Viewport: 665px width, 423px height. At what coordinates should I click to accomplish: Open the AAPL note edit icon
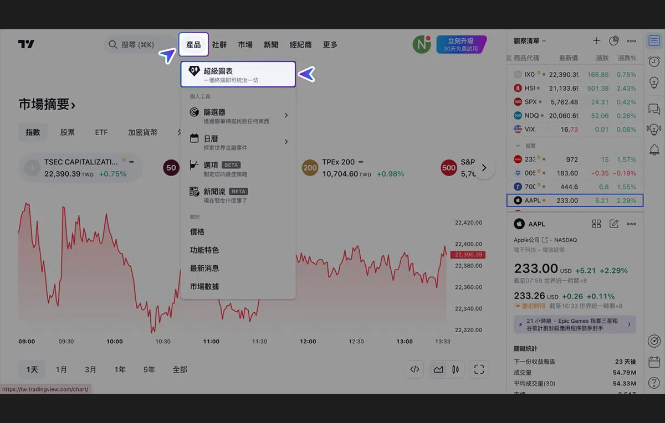[614, 224]
